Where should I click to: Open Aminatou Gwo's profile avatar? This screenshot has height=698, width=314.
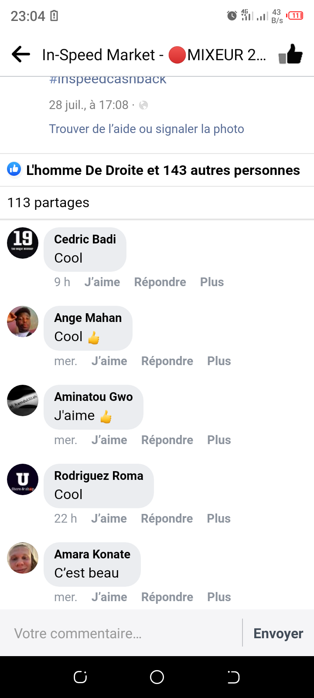(23, 400)
